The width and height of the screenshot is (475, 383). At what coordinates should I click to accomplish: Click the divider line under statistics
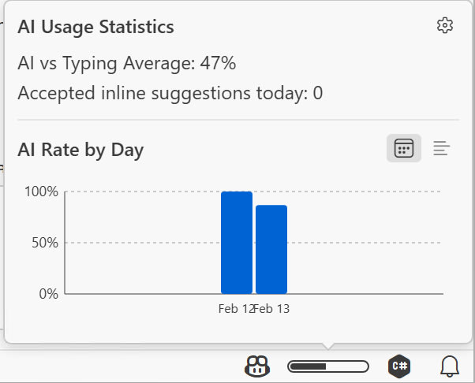[237, 120]
